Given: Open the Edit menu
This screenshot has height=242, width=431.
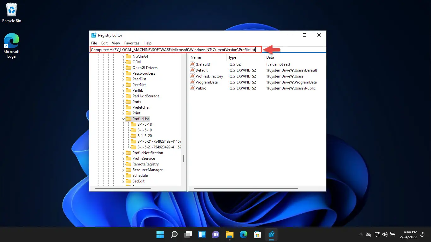Looking at the screenshot, I should [x=104, y=43].
